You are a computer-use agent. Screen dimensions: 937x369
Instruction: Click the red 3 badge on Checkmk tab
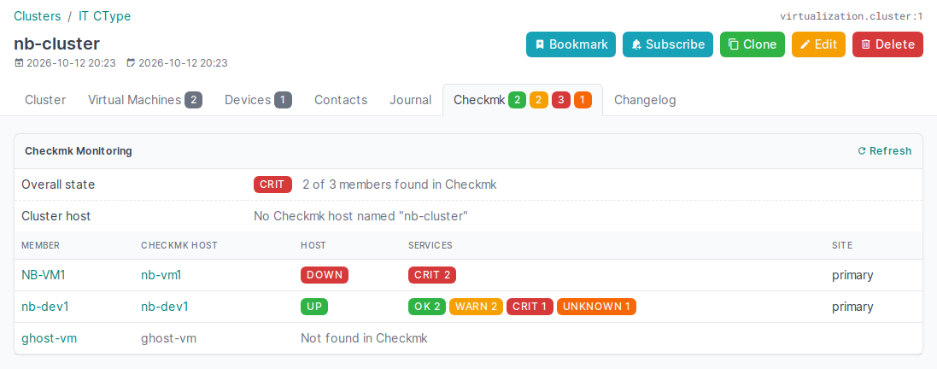point(561,101)
